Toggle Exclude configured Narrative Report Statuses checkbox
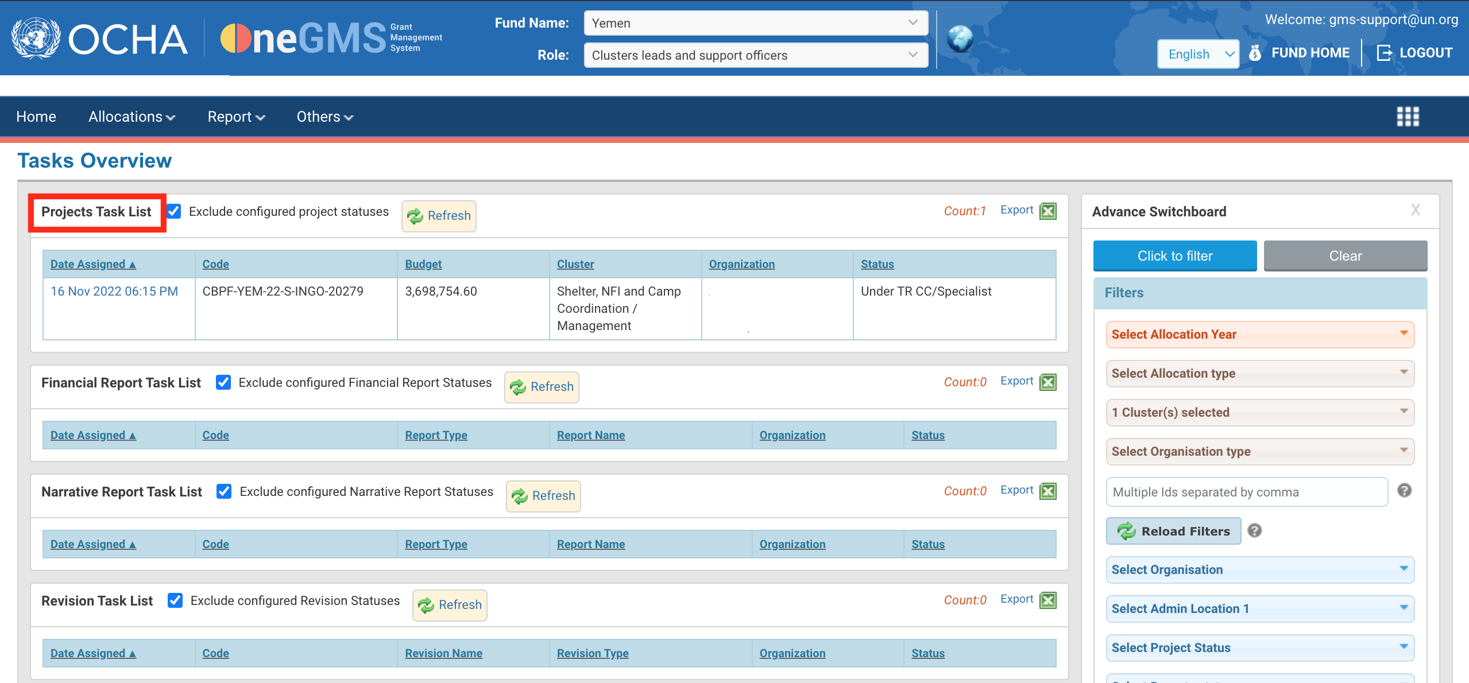1469x683 pixels. pos(224,491)
